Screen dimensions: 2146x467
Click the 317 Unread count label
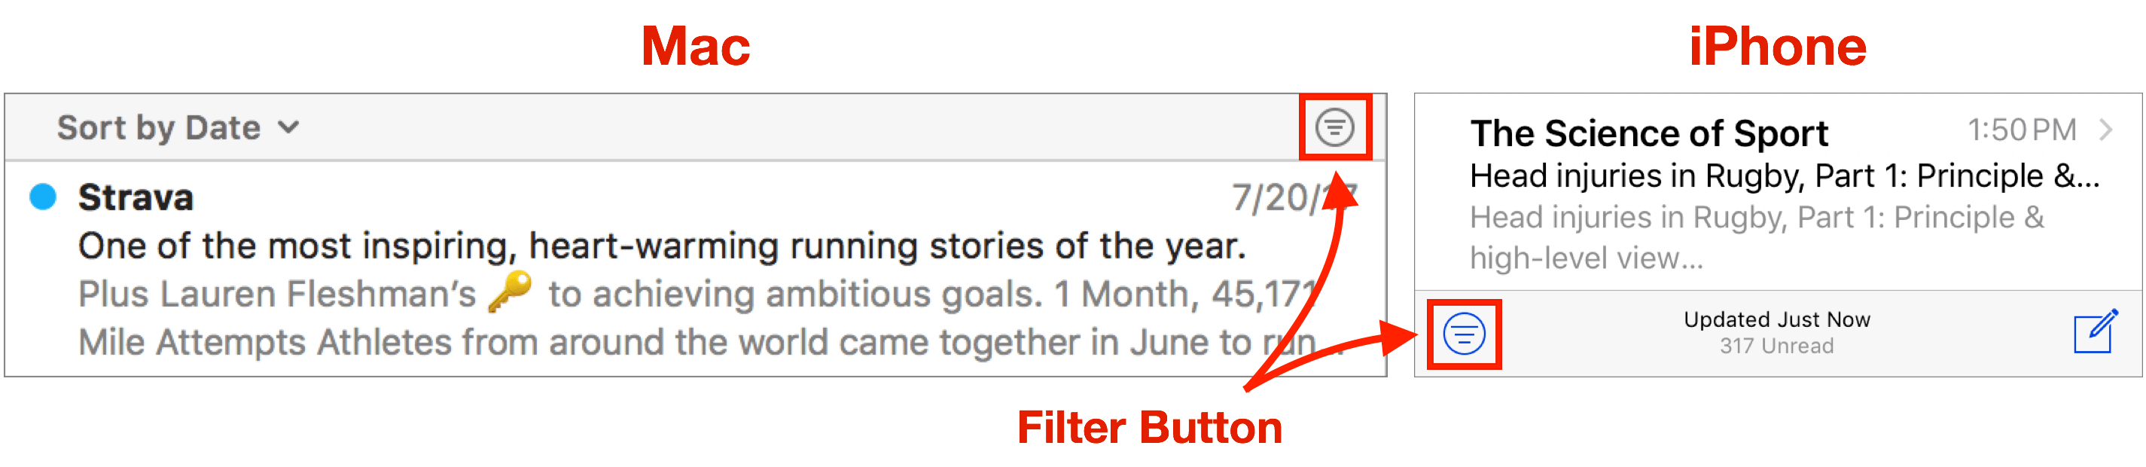pos(1776,347)
